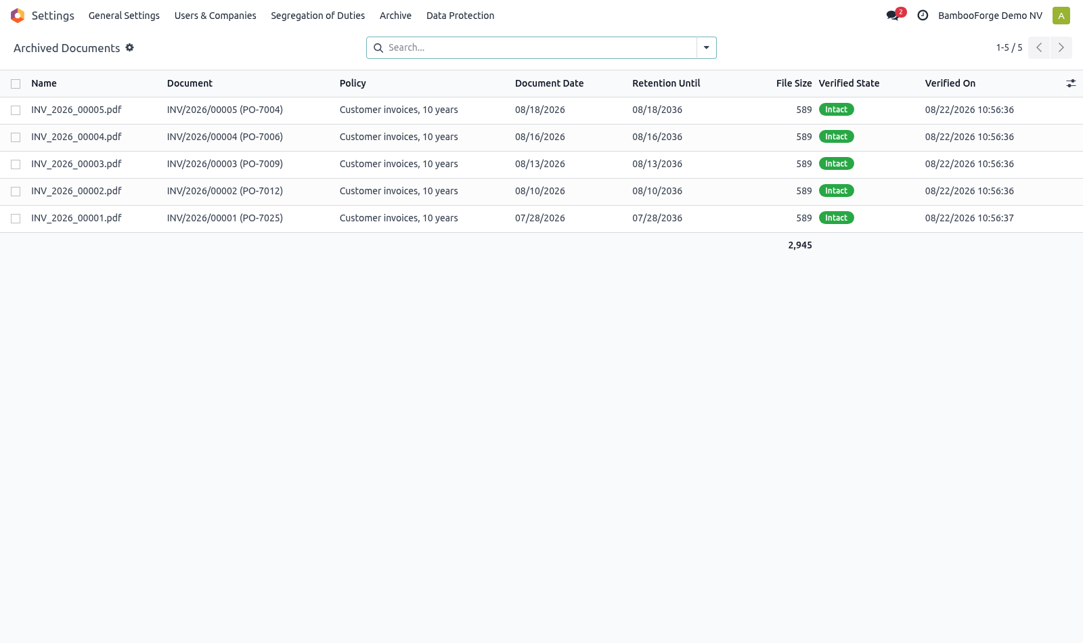
Task: Sort by the File Size column header
Action: pos(794,83)
